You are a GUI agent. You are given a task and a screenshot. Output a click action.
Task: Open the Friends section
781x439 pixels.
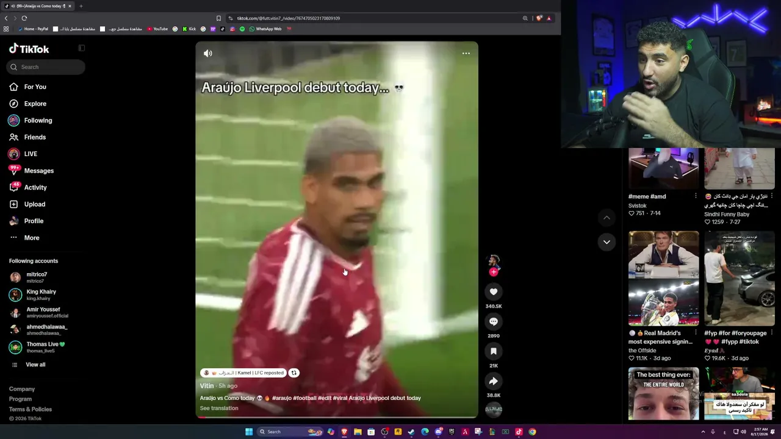tap(35, 137)
